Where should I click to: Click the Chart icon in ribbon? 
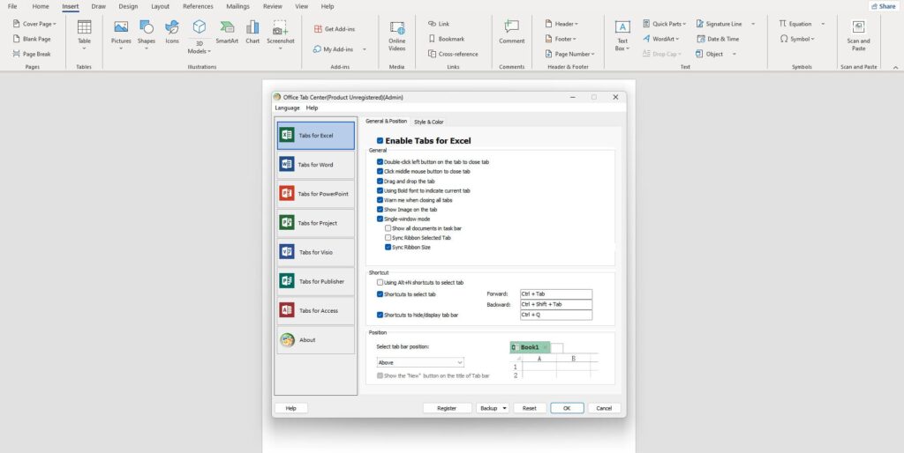tap(252, 31)
